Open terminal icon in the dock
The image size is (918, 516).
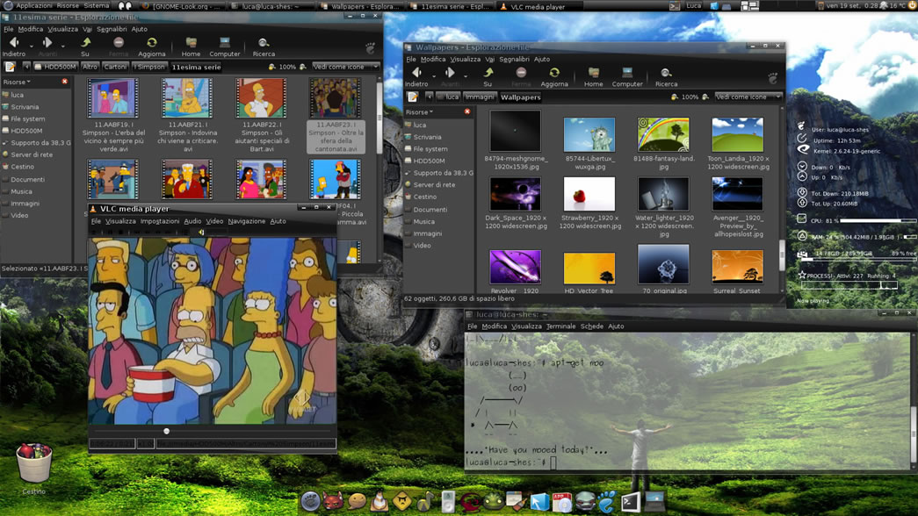pos(630,502)
